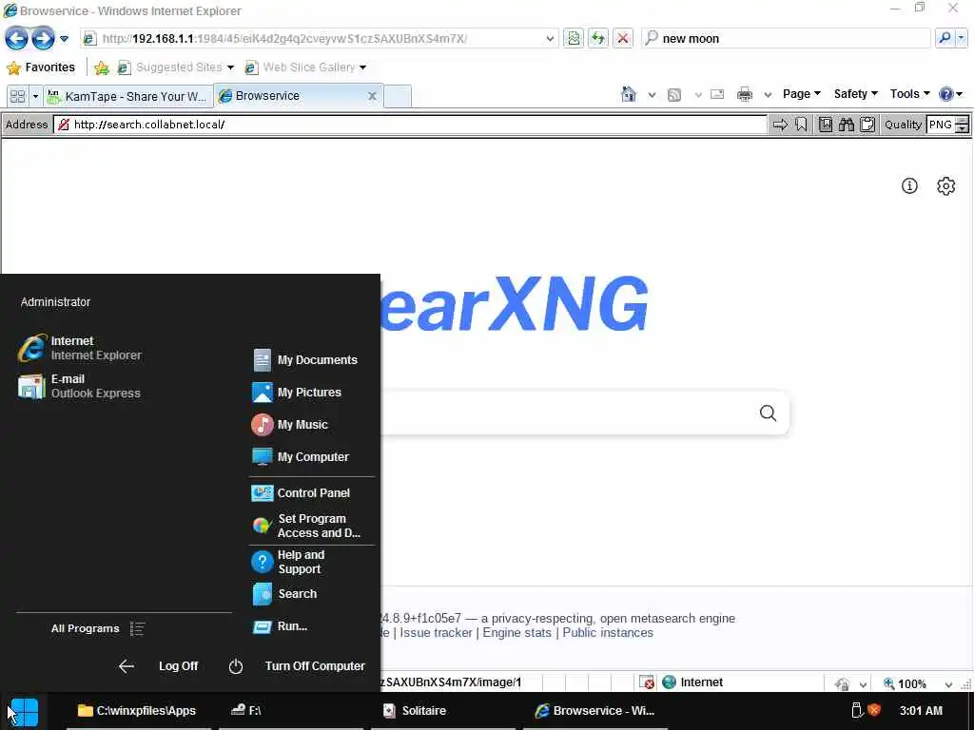Click the Windows Start button
974x730 pixels.
(24, 711)
